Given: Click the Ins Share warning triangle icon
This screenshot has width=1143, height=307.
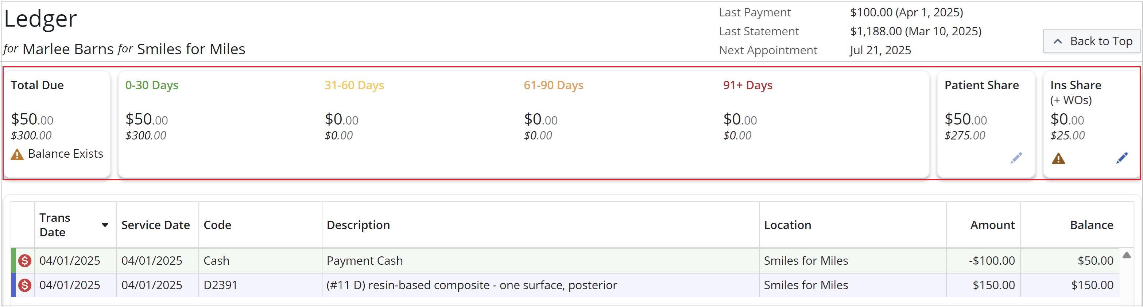Looking at the screenshot, I should click(x=1058, y=158).
